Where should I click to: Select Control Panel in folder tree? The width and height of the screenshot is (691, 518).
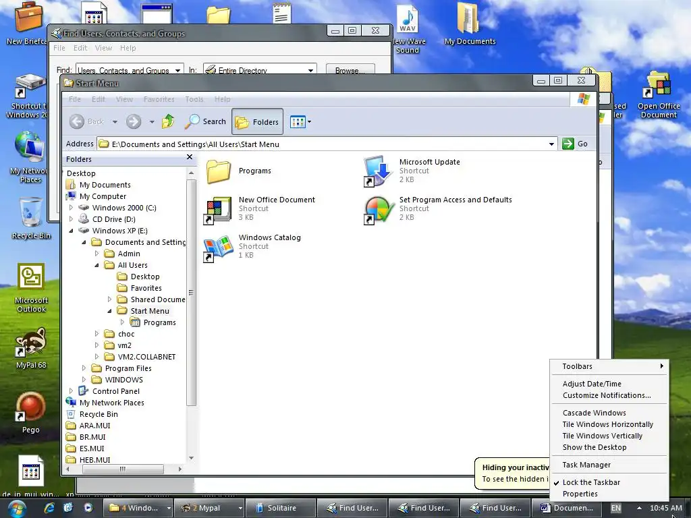(115, 391)
